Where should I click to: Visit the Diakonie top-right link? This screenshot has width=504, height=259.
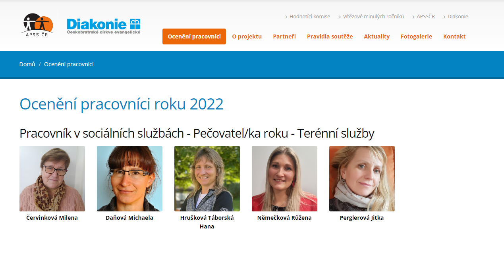click(x=458, y=17)
